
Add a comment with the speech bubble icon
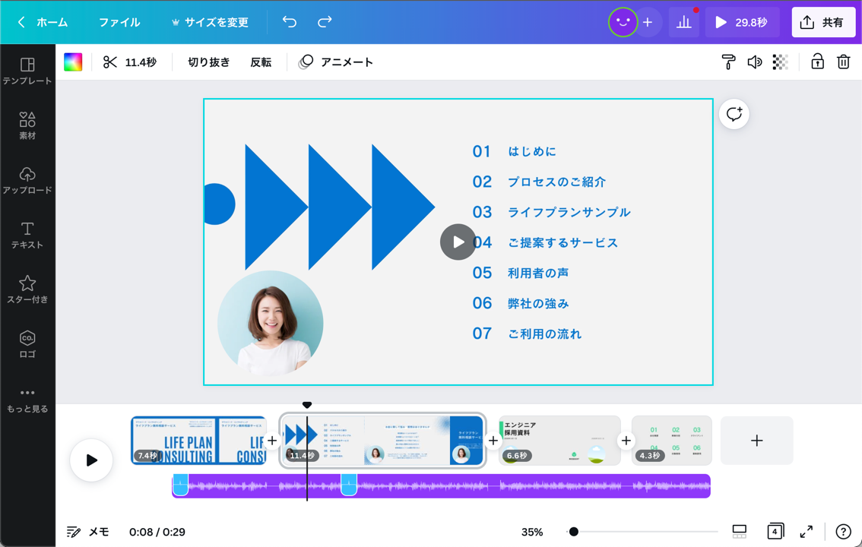[x=734, y=114]
